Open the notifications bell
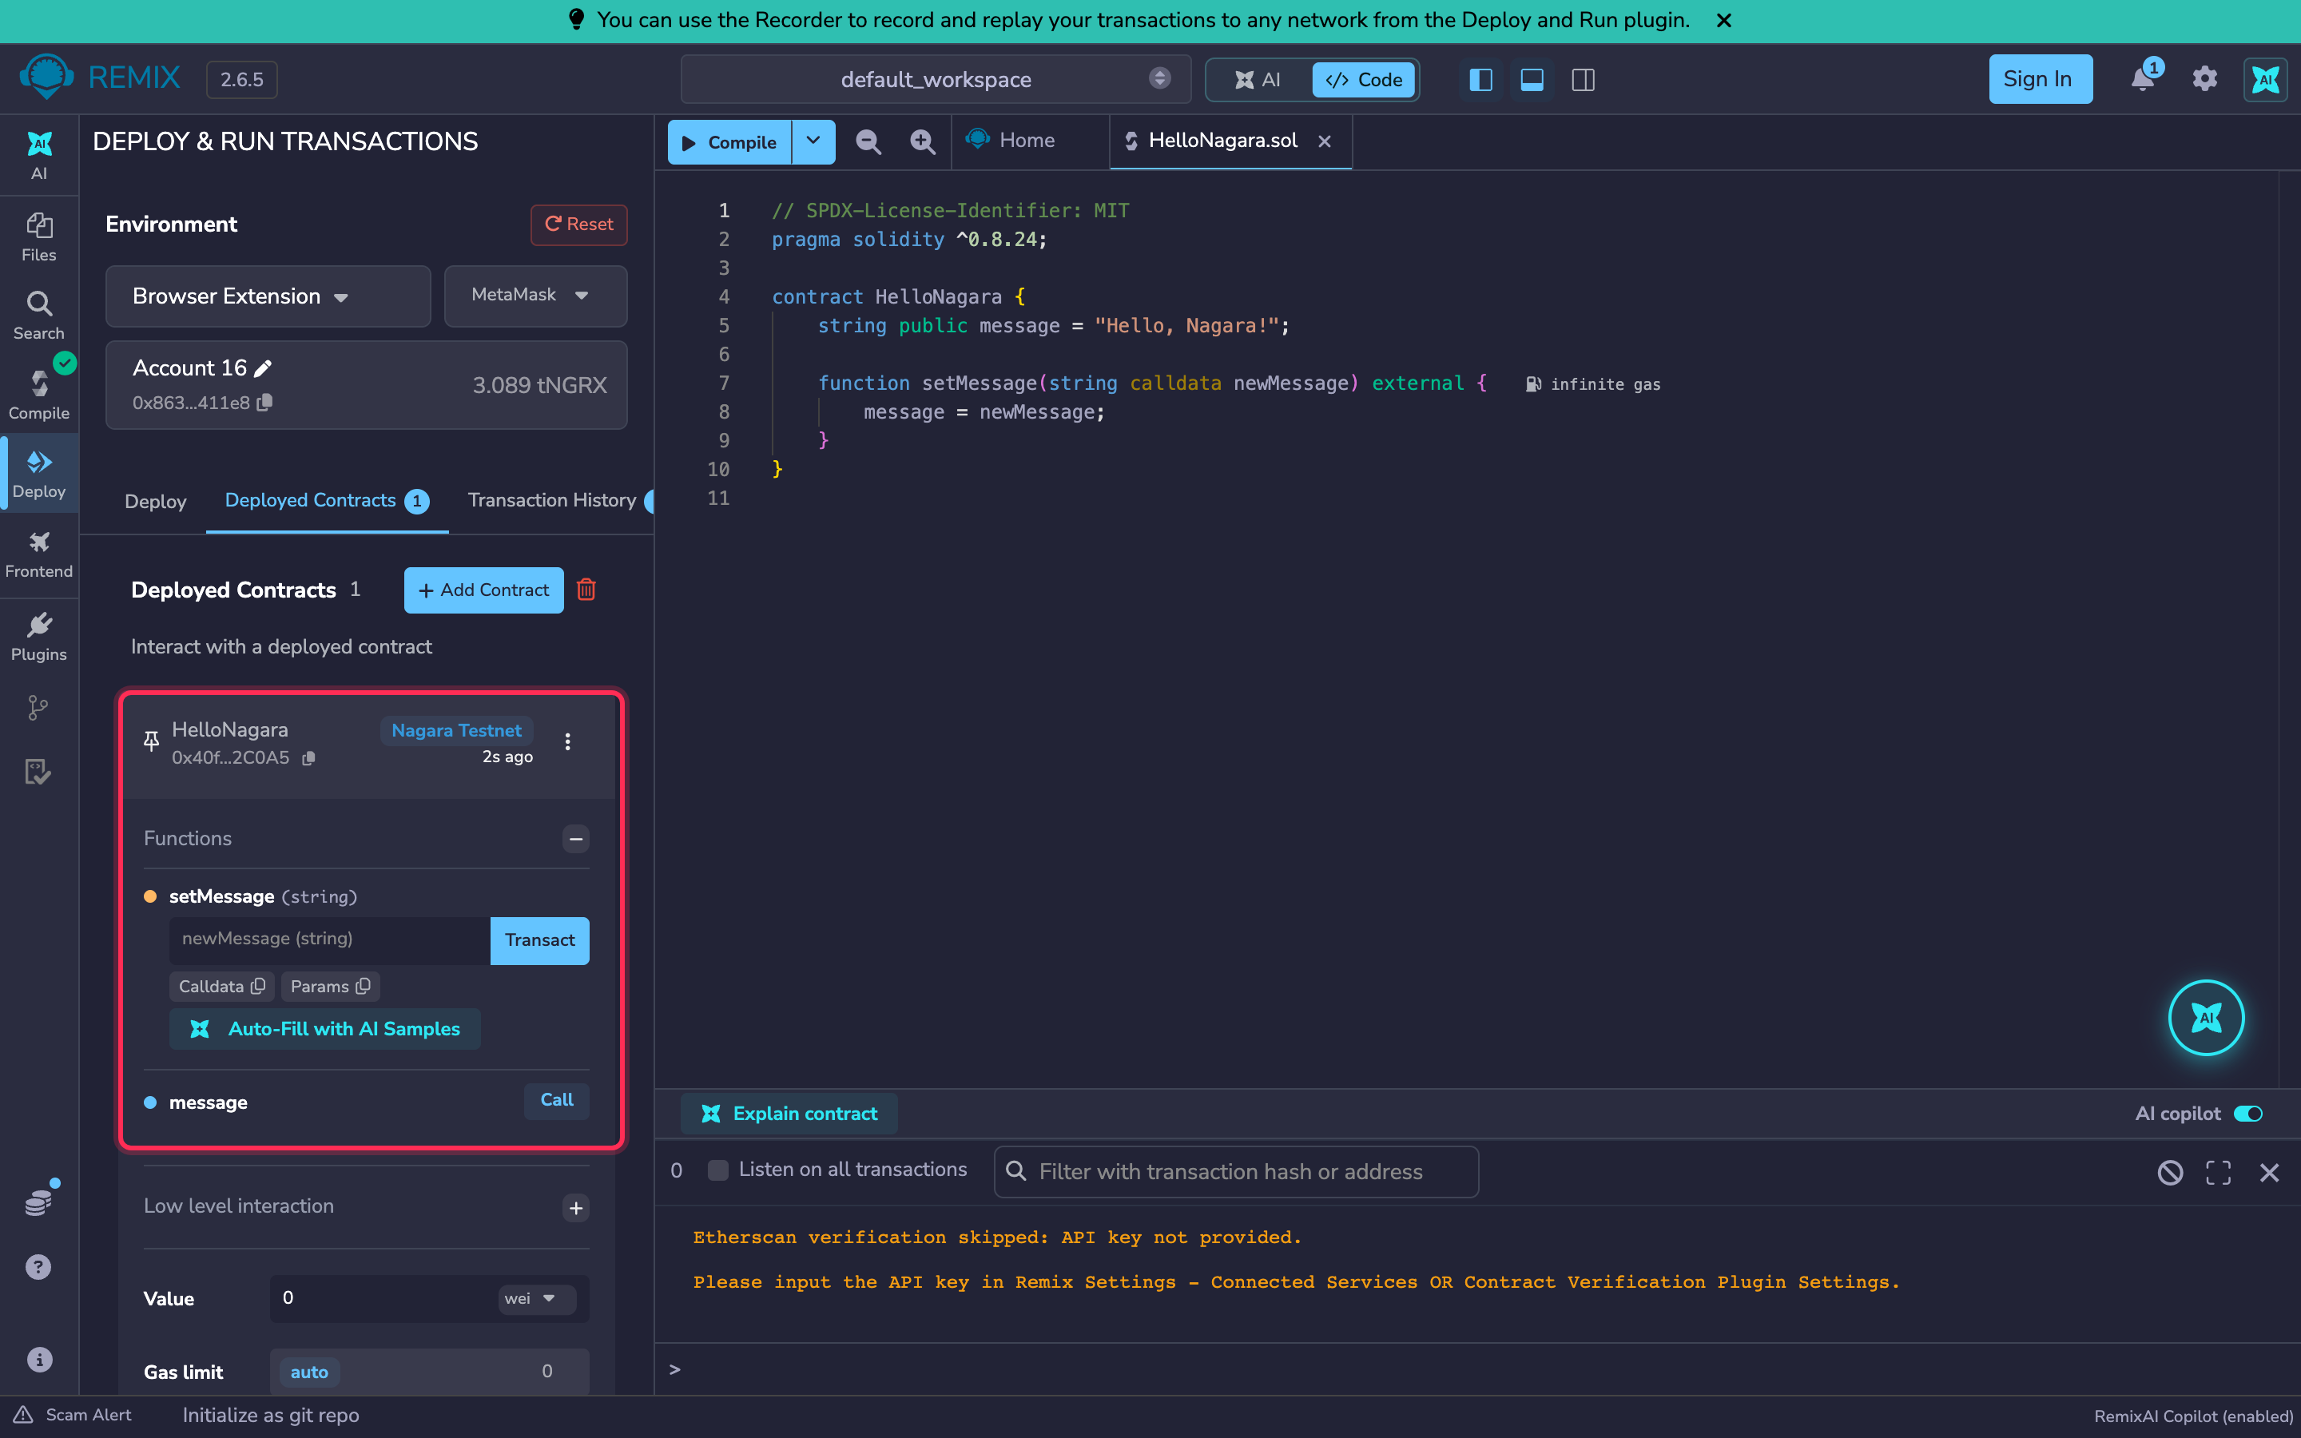This screenshot has height=1438, width=2301. 2143,78
